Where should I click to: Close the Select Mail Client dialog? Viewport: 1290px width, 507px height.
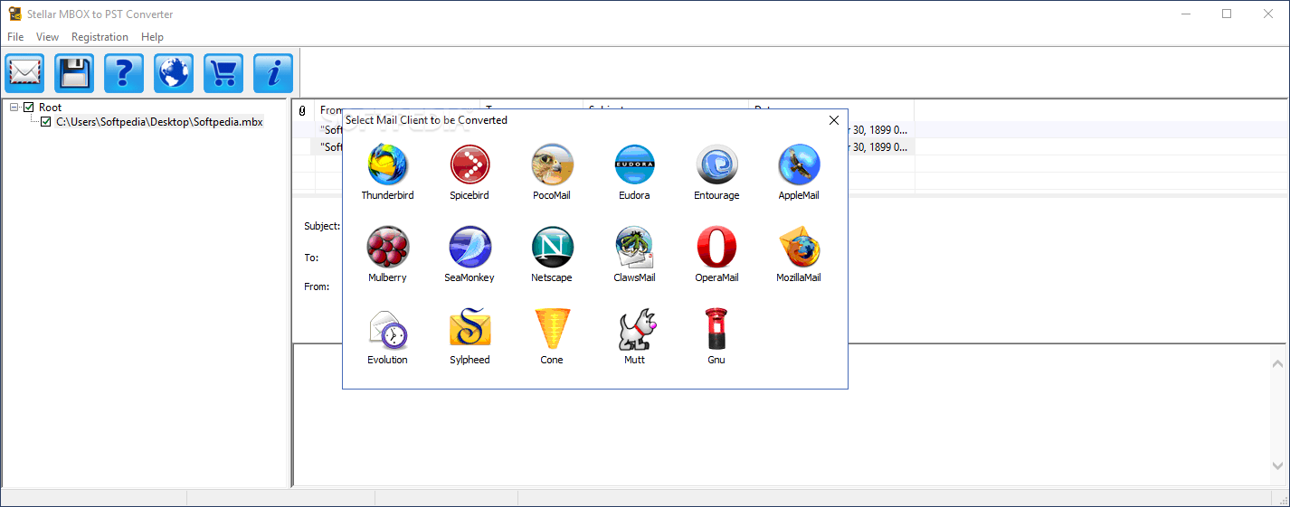(834, 120)
